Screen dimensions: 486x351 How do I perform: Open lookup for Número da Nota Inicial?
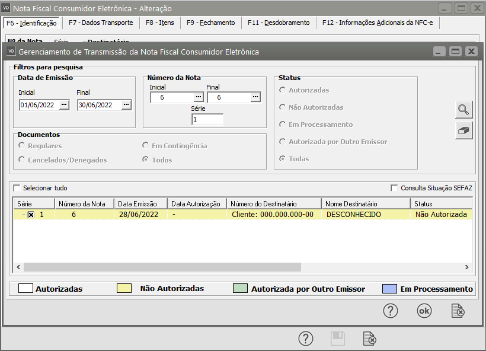(198, 97)
